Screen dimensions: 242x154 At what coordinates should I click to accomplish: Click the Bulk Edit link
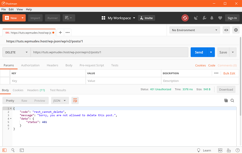point(229,73)
